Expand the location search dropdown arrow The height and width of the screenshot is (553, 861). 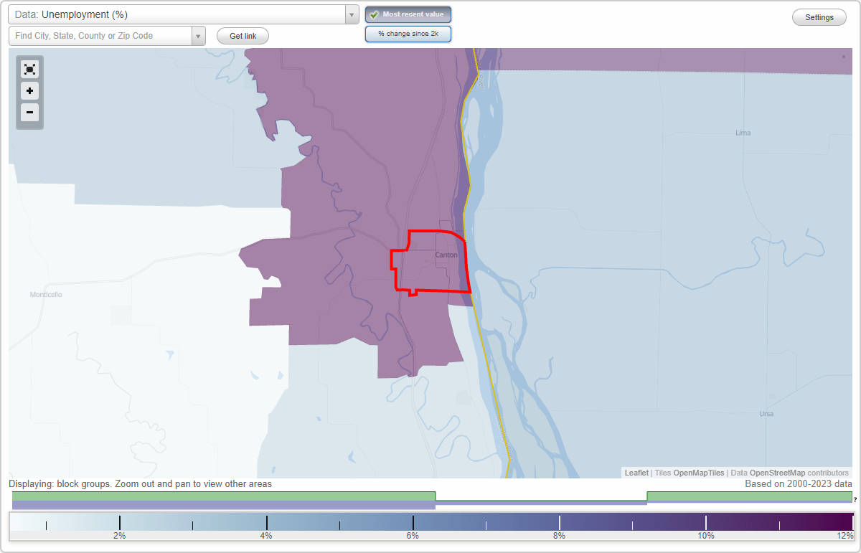[x=199, y=36]
